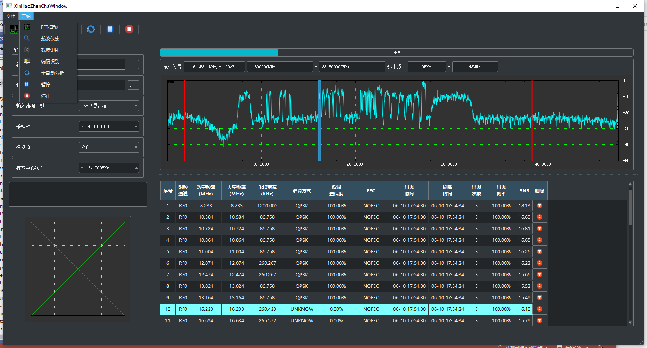Click the constellation diagram plot
The height and width of the screenshot is (348, 647).
pyautogui.click(x=78, y=269)
